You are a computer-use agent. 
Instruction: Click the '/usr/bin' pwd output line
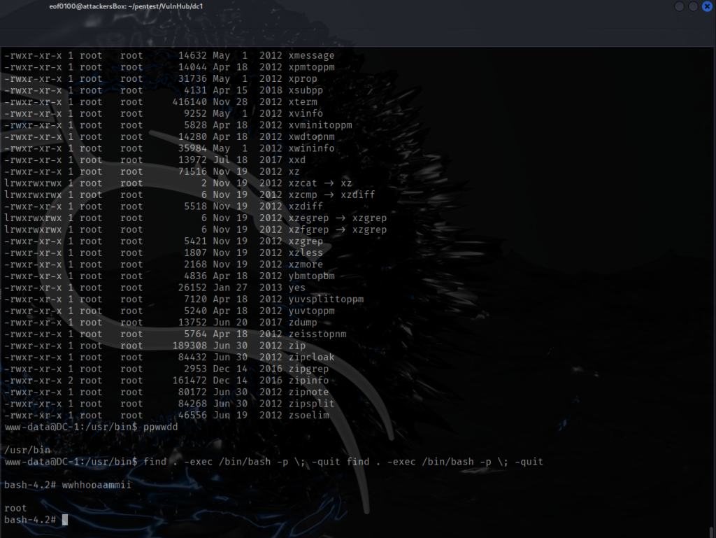pos(24,450)
